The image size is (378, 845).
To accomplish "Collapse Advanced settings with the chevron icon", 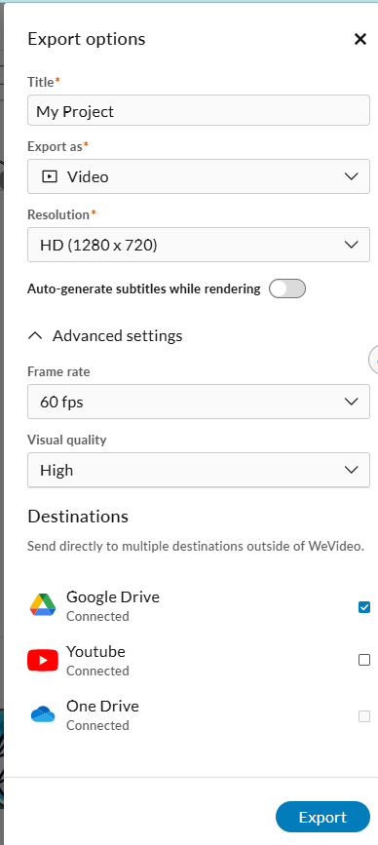I will pyautogui.click(x=35, y=335).
